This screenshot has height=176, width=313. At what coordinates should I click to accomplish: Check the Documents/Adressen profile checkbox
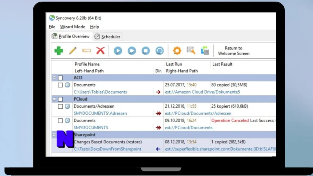click(60, 106)
